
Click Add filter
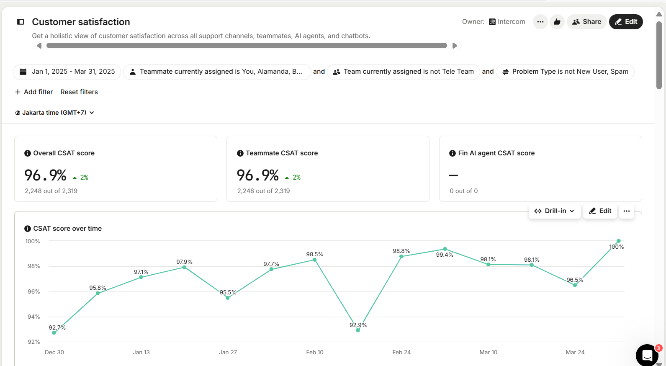(34, 92)
